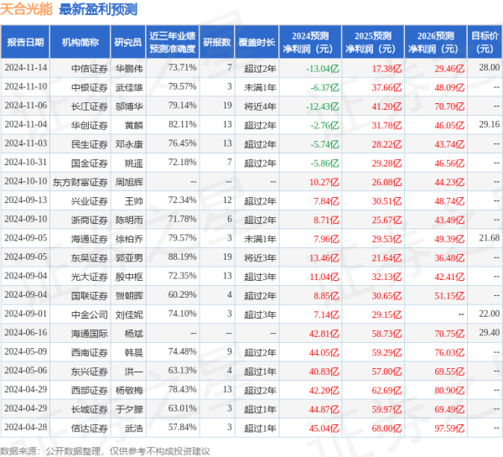Click the 21.68 target price

coord(490,238)
